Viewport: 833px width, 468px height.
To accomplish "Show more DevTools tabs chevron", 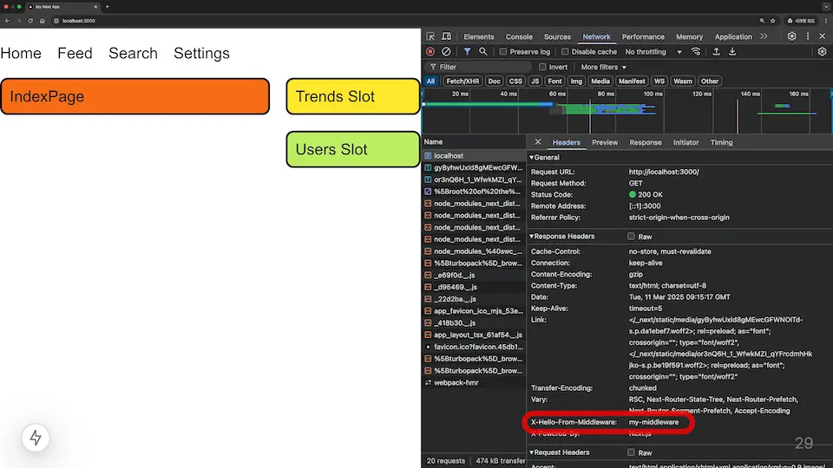I will point(764,36).
